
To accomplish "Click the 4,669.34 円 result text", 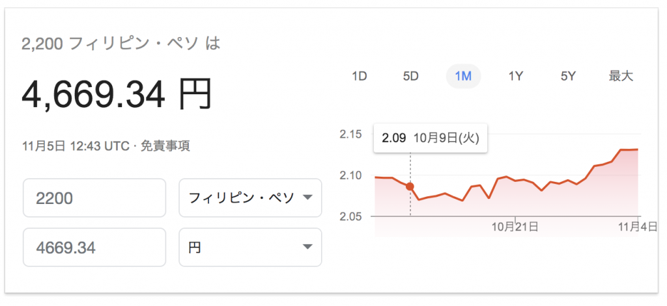I will point(117,95).
